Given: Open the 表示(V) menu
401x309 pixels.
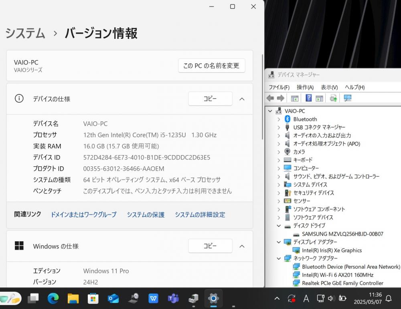Looking at the screenshot, I should coord(329,87).
